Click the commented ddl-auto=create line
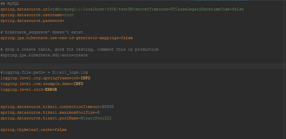The width and height of the screenshot is (286, 139). pos(44,55)
